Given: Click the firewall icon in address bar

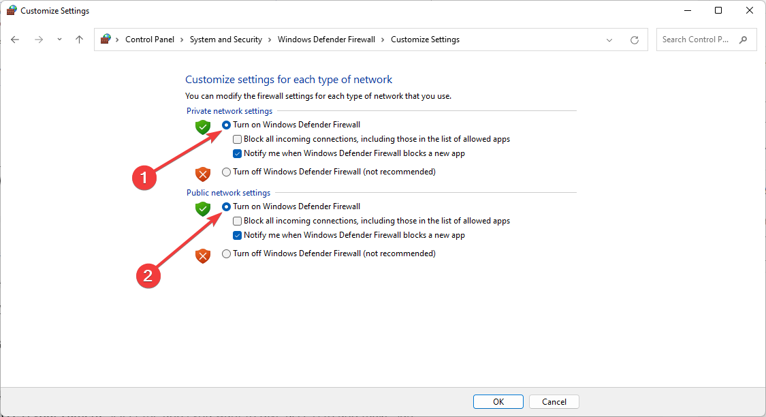Looking at the screenshot, I should (x=106, y=39).
